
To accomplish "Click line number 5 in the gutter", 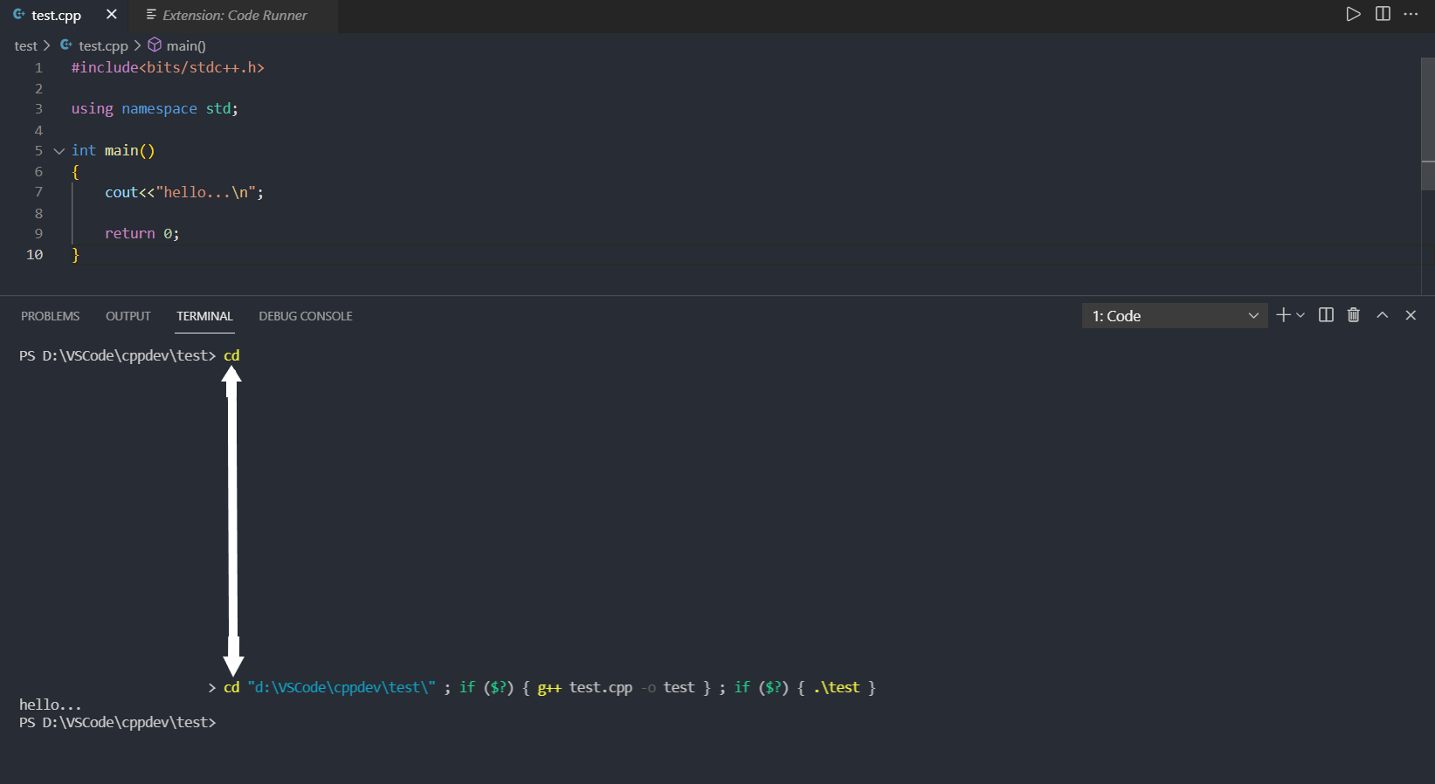I will click(x=38, y=150).
